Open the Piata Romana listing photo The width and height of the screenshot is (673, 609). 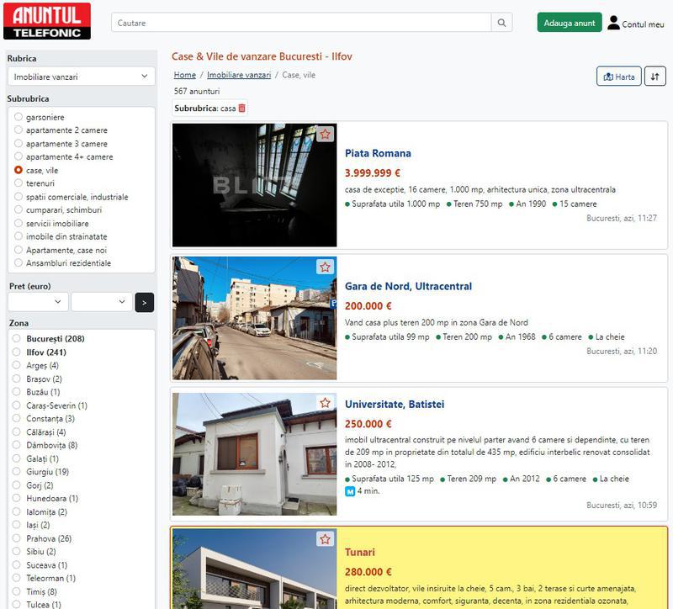click(x=255, y=185)
